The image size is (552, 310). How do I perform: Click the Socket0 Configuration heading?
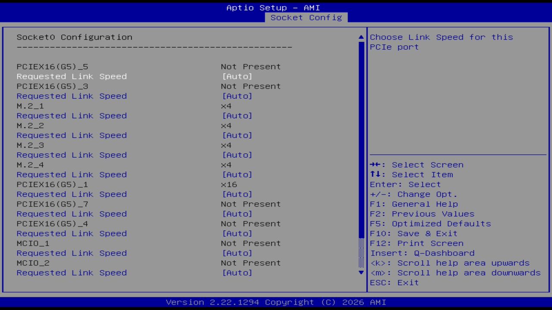[x=74, y=37]
